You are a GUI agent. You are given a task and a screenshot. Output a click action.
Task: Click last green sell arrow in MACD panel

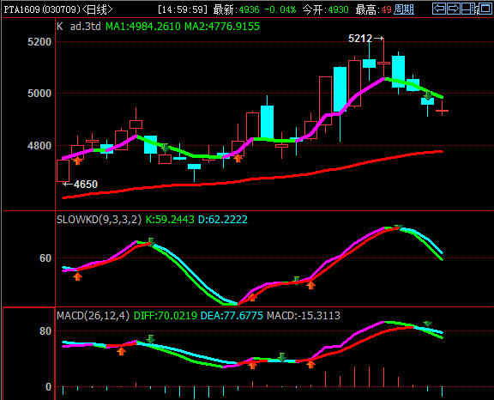[x=427, y=324]
